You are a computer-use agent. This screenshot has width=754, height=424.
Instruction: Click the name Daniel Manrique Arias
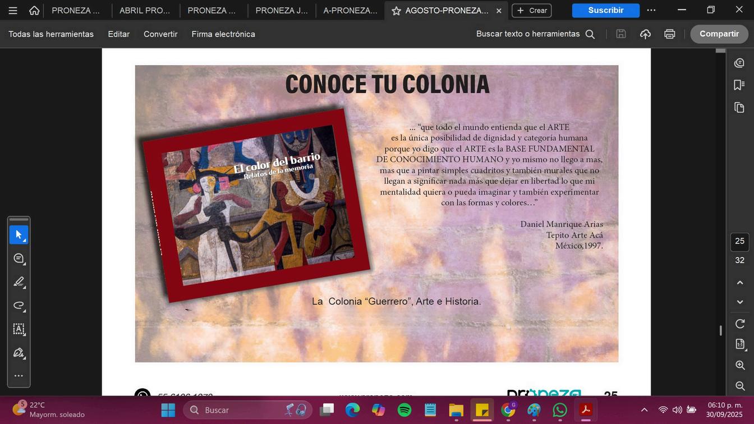pyautogui.click(x=562, y=224)
